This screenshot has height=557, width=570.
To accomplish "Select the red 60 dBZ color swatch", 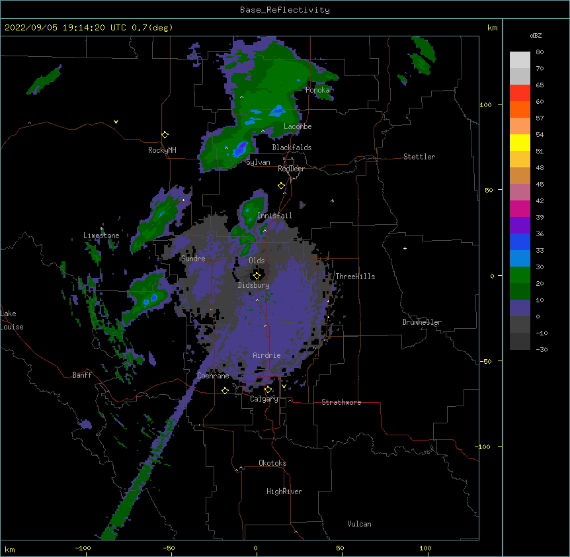I will click(520, 93).
